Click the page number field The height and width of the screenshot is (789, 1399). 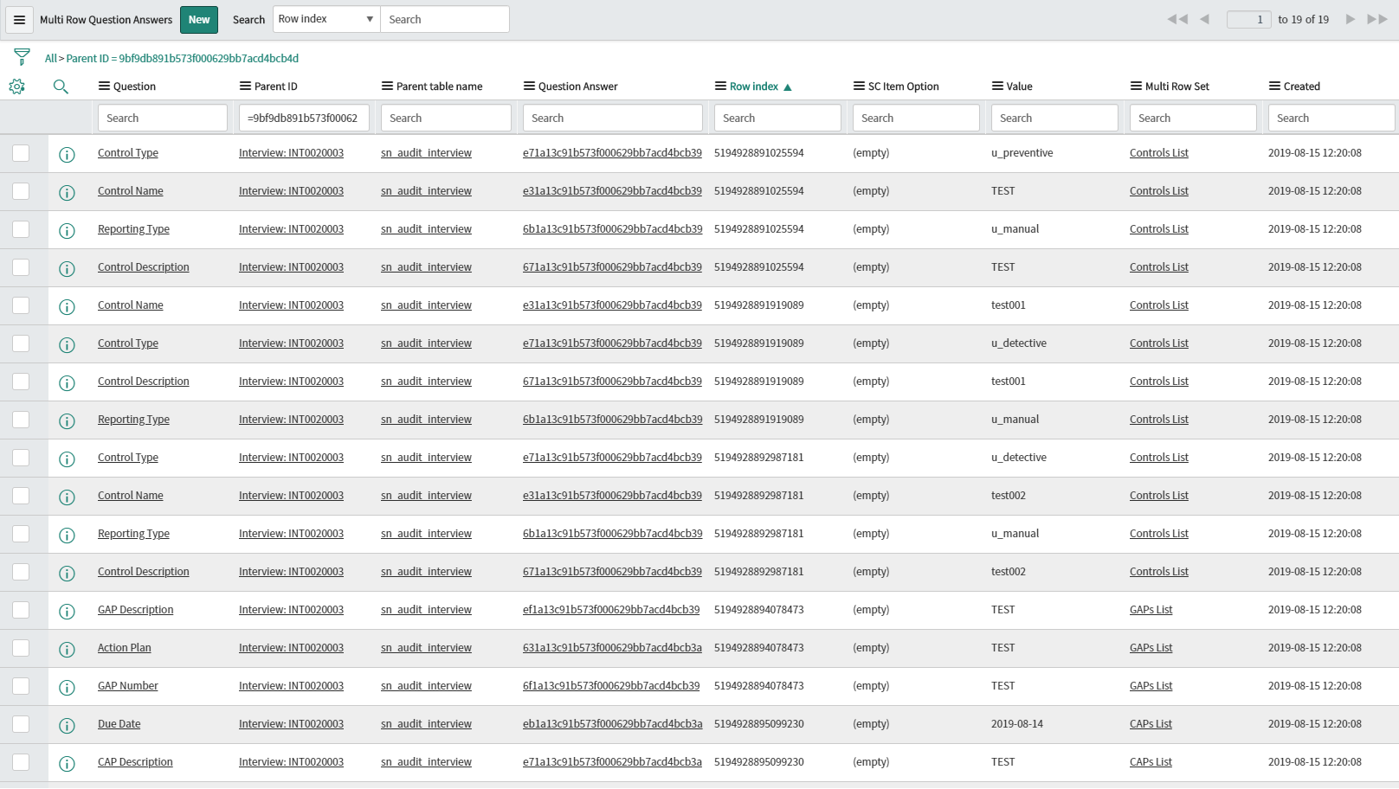1249,19
